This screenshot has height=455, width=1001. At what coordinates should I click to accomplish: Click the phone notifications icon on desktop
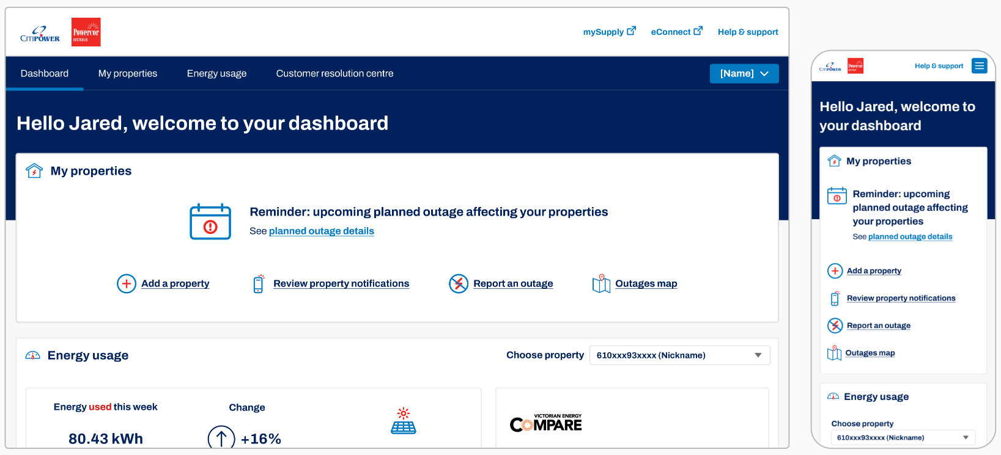[x=259, y=283]
